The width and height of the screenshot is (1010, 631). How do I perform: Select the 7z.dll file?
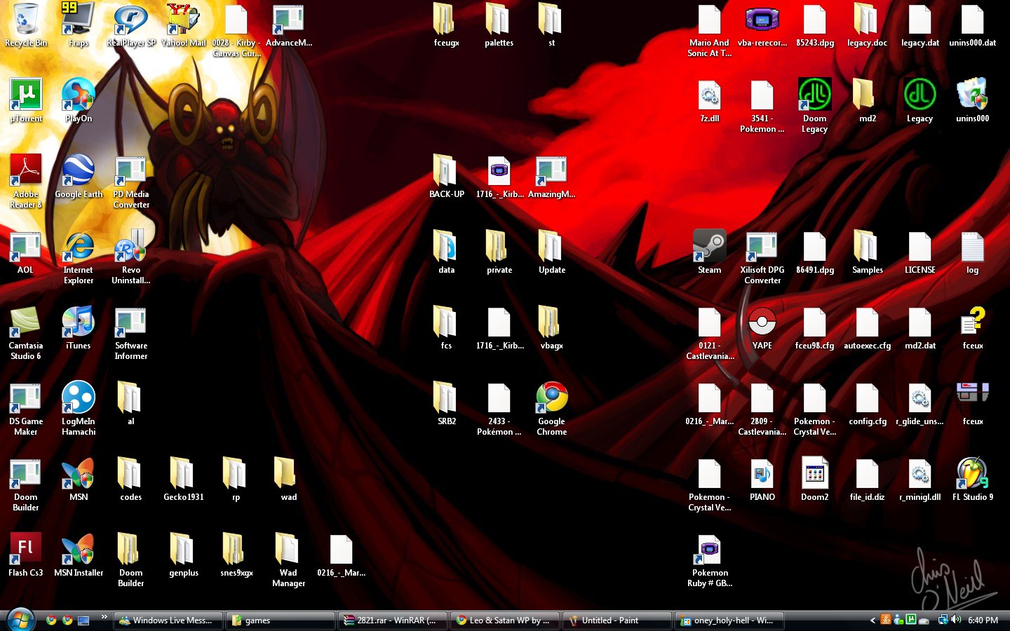pyautogui.click(x=710, y=101)
